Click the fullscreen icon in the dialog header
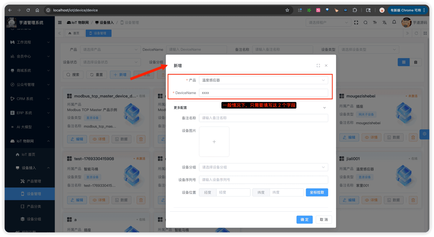The width and height of the screenshot is (434, 237). point(318,66)
